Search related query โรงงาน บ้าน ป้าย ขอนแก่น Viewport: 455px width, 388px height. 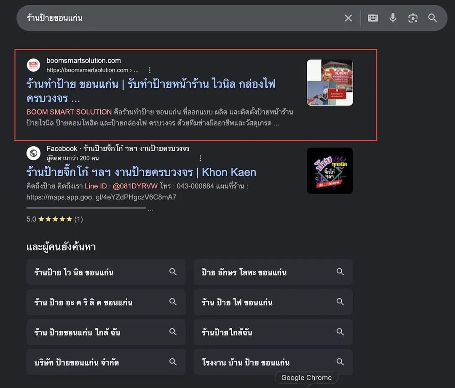273,362
